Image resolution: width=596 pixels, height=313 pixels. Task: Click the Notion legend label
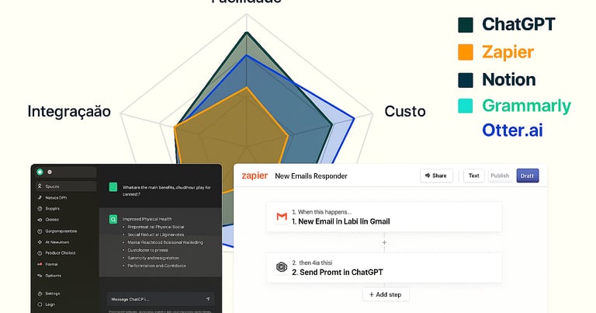[509, 80]
